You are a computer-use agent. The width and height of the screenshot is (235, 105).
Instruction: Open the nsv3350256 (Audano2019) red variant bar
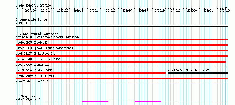(x=91, y=73)
